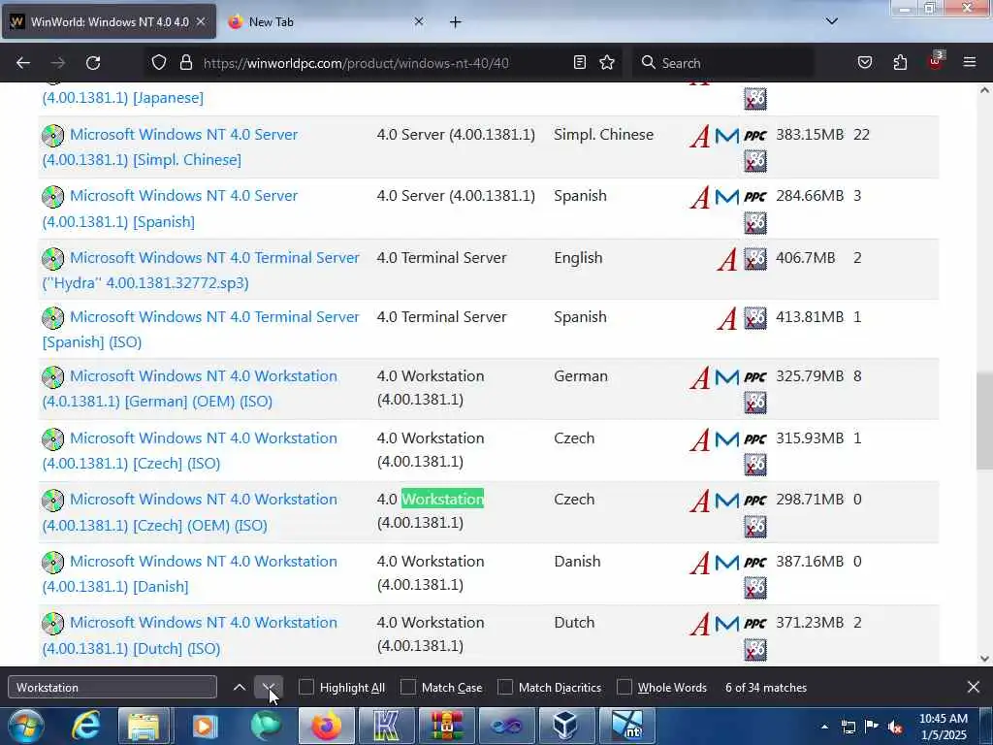
Task: Jump to next find match arrow
Action: (269, 688)
